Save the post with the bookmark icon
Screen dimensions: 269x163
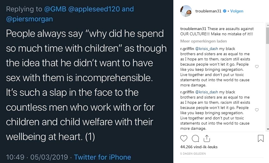tap(261, 138)
